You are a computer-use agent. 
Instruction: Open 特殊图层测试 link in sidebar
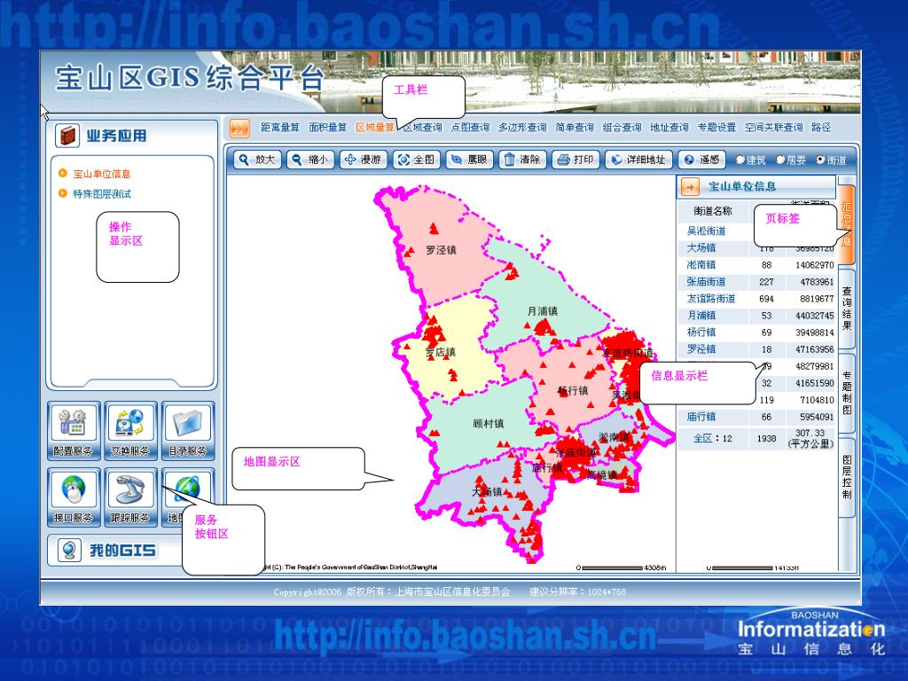coord(102,194)
